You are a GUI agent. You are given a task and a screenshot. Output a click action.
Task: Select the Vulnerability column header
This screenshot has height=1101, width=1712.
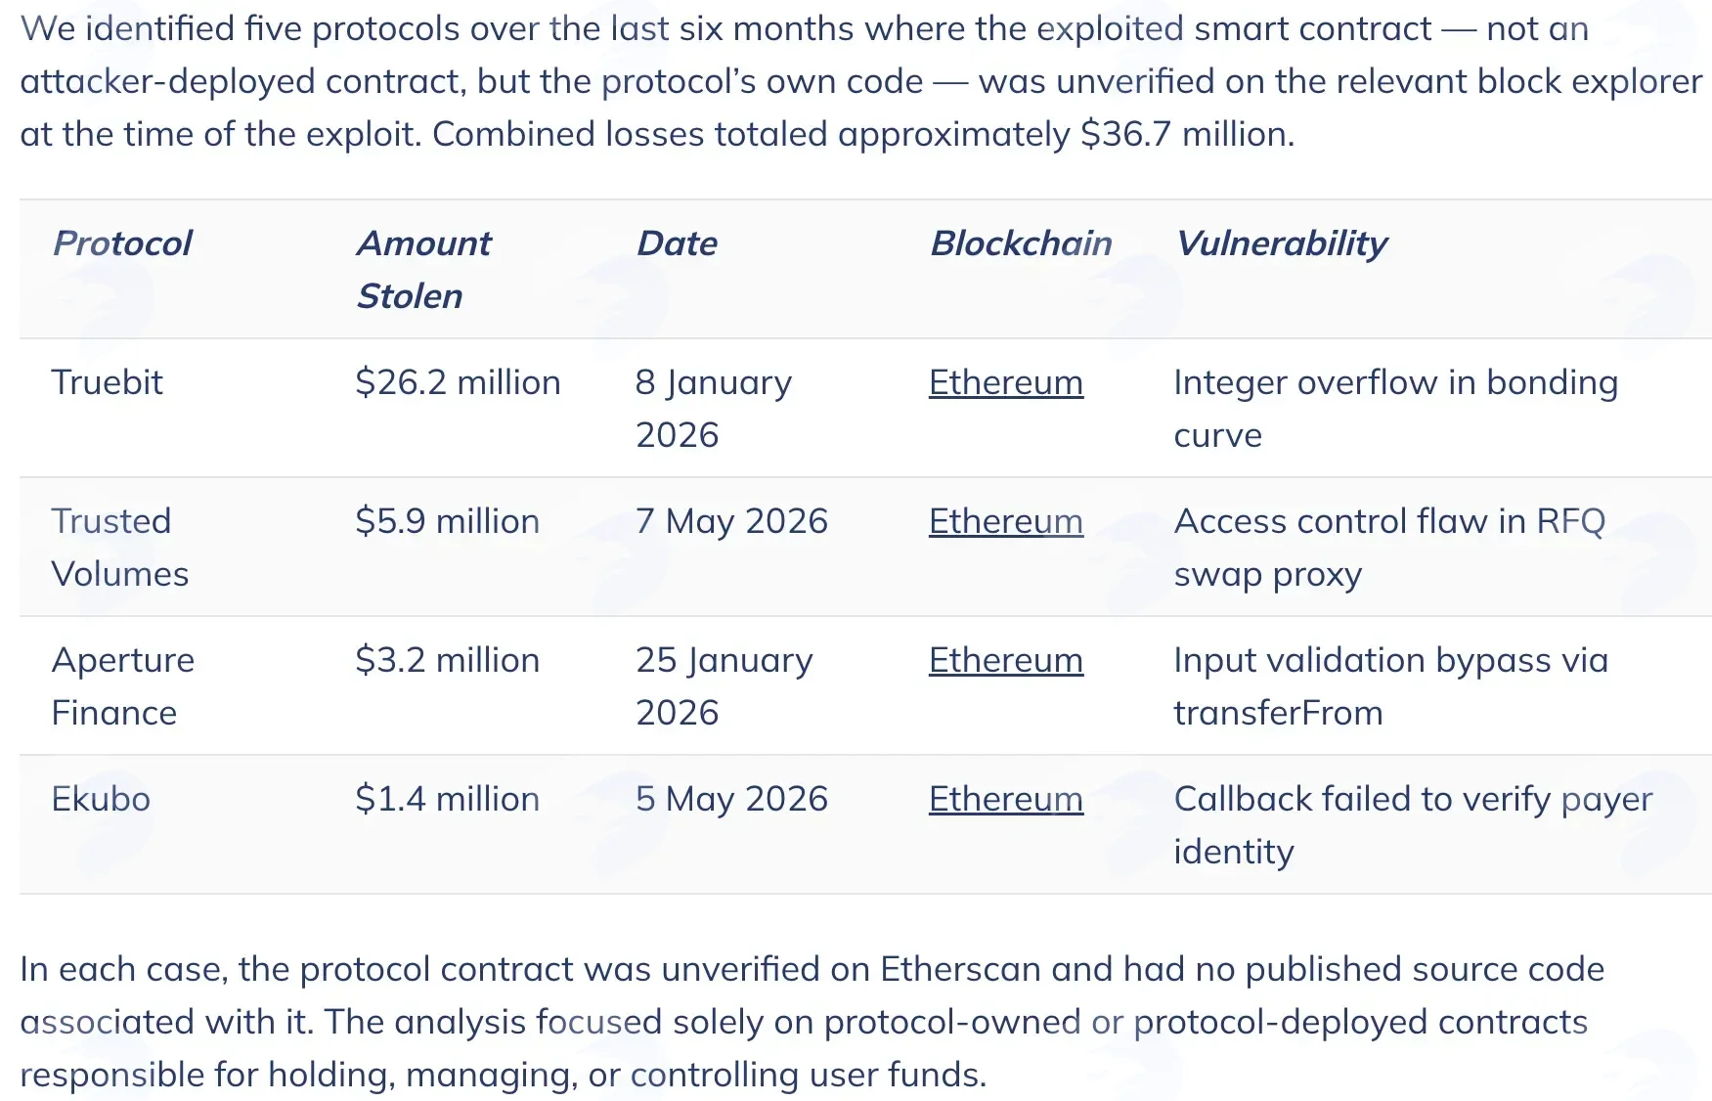pos(1282,243)
